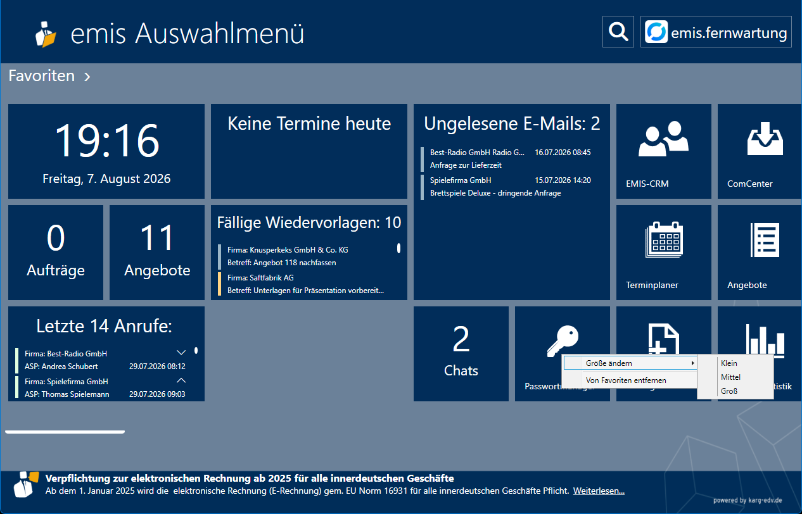Click Betreff: Angebot 118 nachfassen
The image size is (802, 514).
tap(282, 263)
